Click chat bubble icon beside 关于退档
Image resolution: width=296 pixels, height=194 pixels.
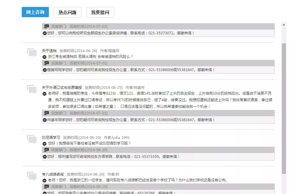(32, 52)
